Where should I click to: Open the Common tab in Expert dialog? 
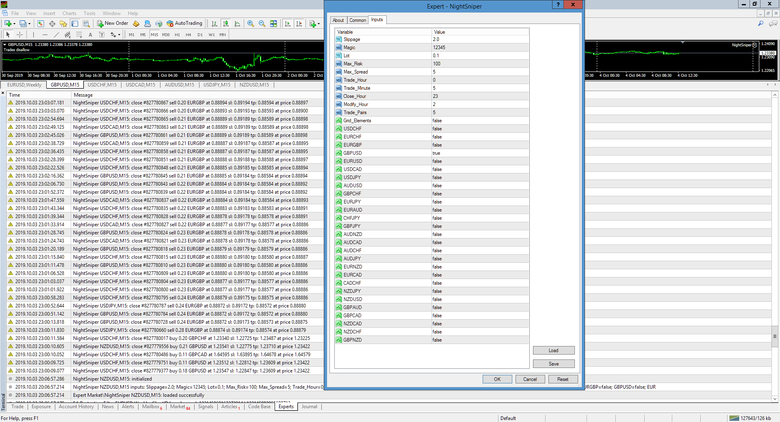tap(357, 20)
